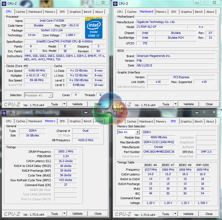Click the CPU-Z icon in the CPU window title bar
The width and height of the screenshot is (222, 220).
[x=4, y=4]
